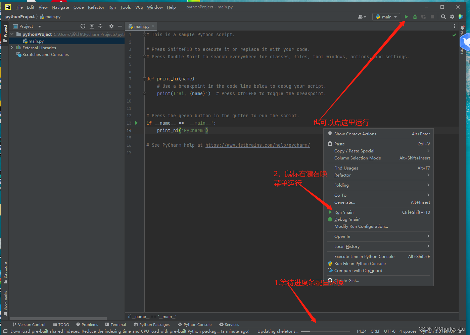Select Run 'main' in the context menu
Screen dimensions: 470x335
click(379, 212)
